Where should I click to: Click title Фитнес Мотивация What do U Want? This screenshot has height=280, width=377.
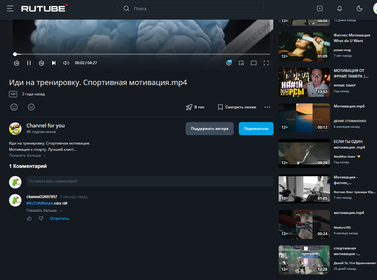tap(352, 38)
